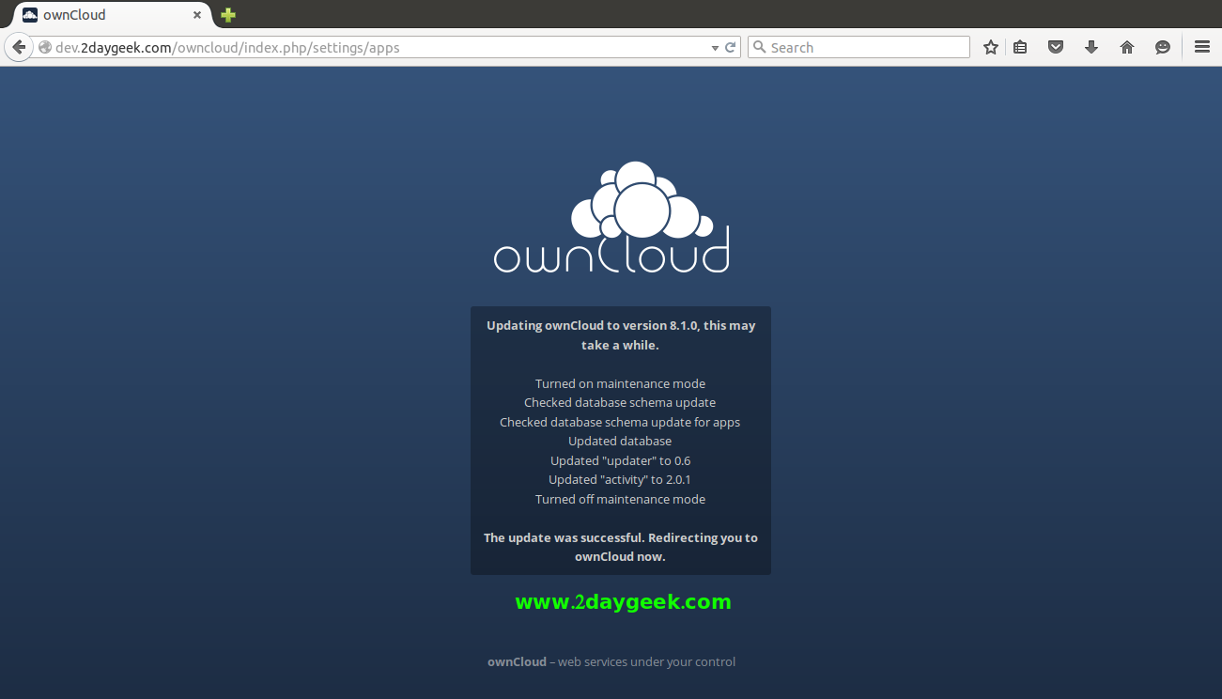The image size is (1222, 699).
Task: Click the address bar URL field
Action: (x=376, y=47)
